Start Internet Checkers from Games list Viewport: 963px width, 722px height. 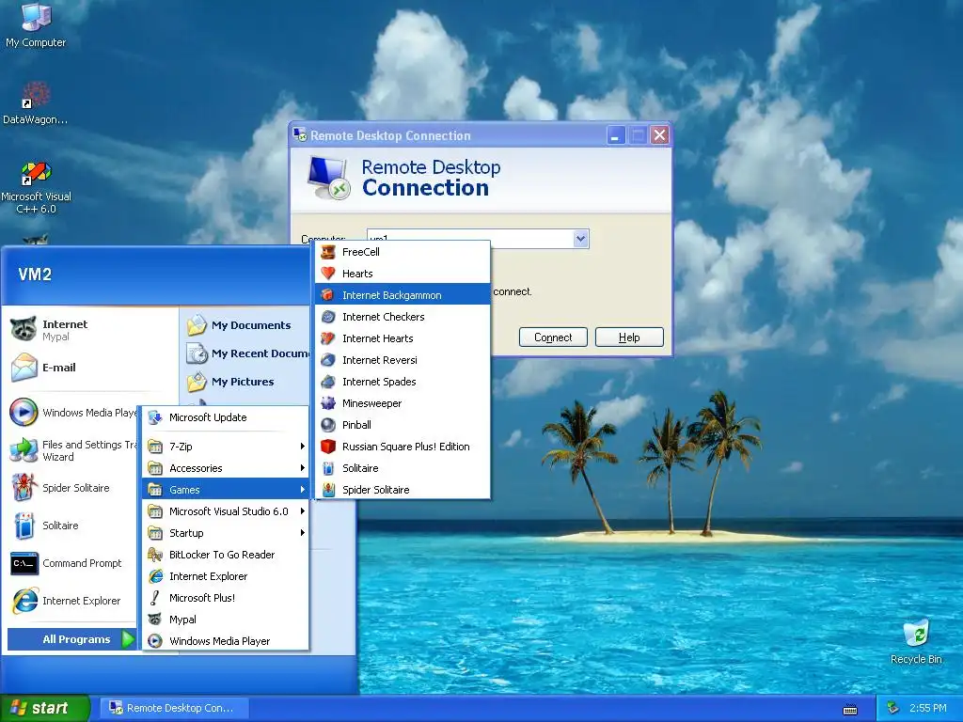click(403, 317)
